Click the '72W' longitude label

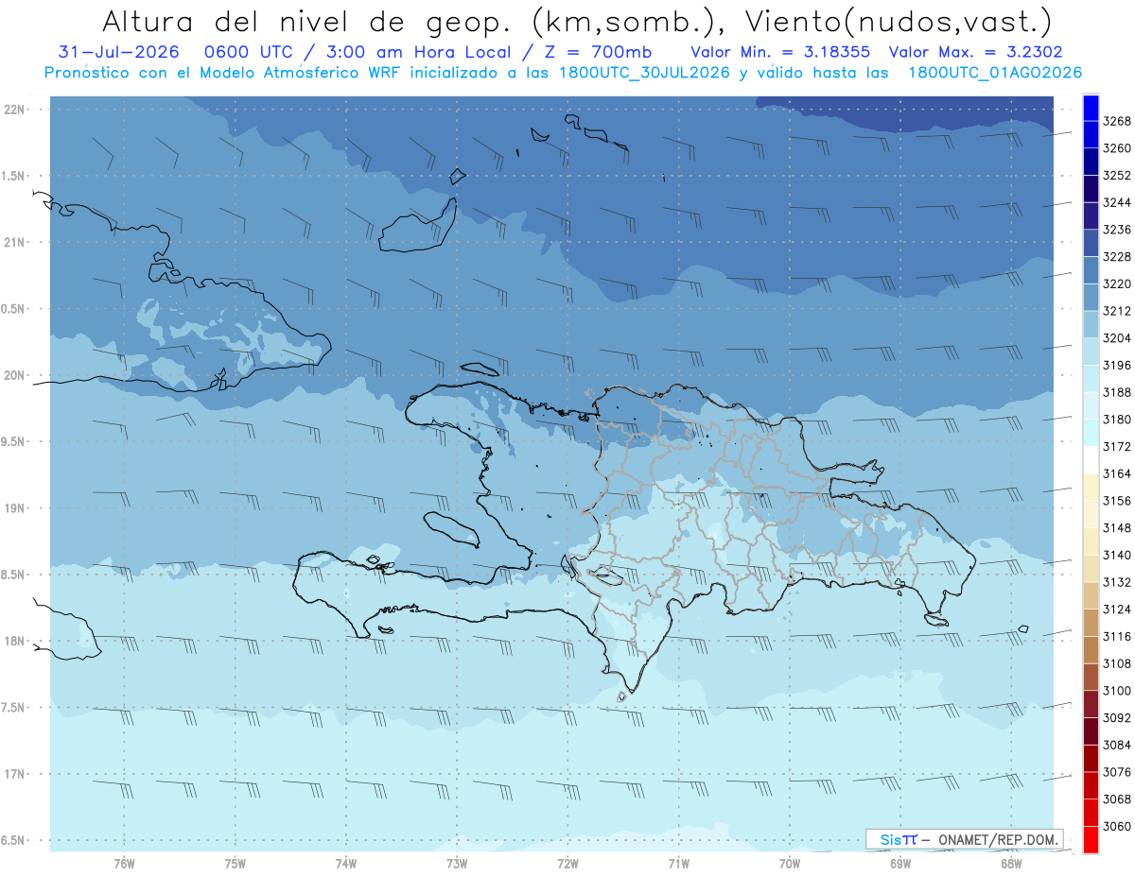(568, 863)
